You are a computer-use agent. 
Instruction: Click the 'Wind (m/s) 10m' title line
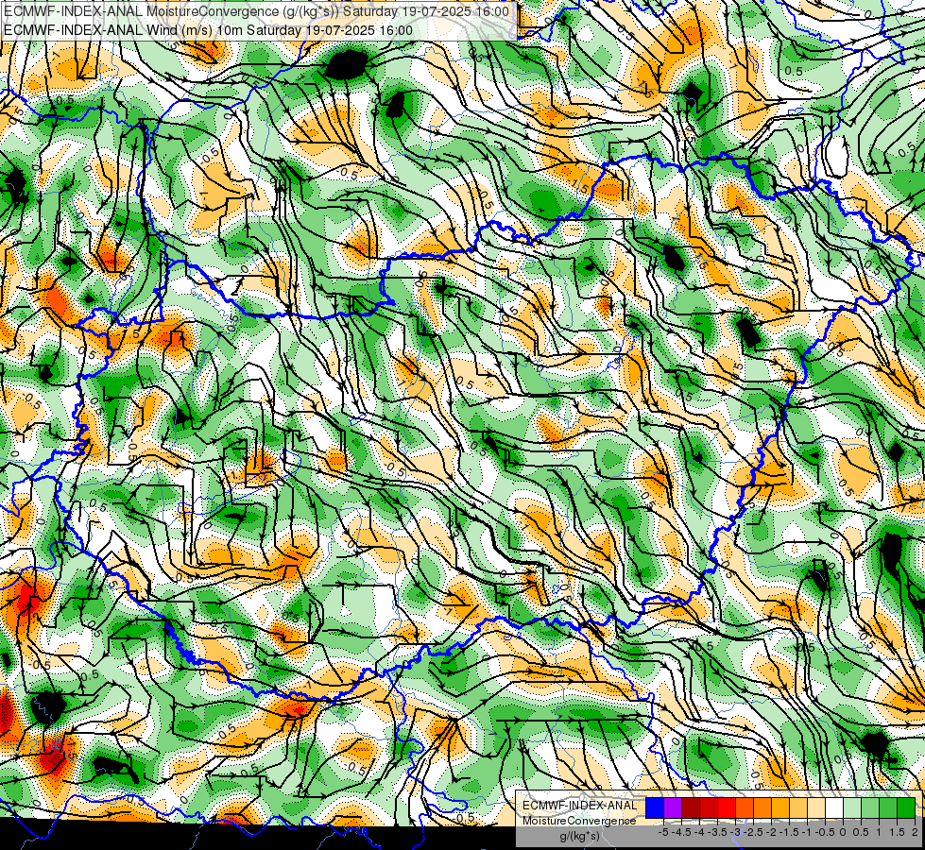208,30
